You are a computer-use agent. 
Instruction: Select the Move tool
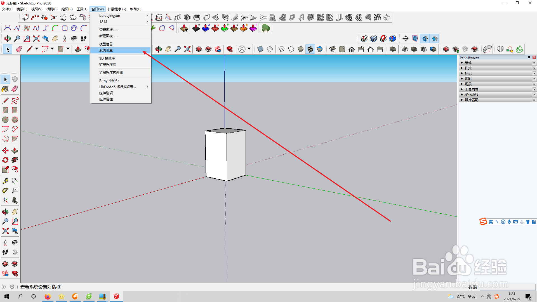pos(5,151)
